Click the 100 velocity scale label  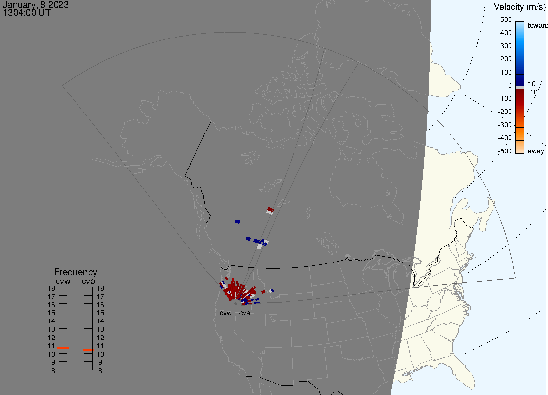pos(506,72)
